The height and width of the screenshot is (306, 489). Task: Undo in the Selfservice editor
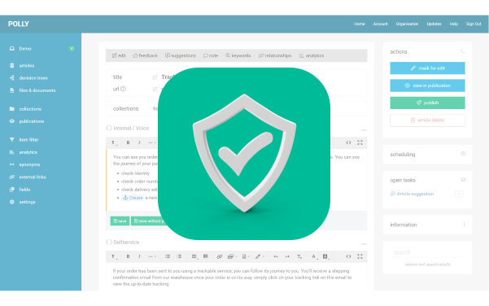click(x=276, y=256)
